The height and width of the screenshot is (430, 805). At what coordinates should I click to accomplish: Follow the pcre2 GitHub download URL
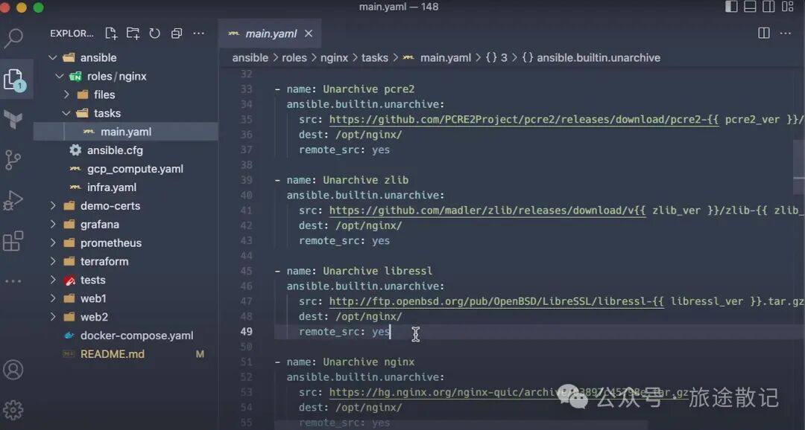click(x=524, y=120)
